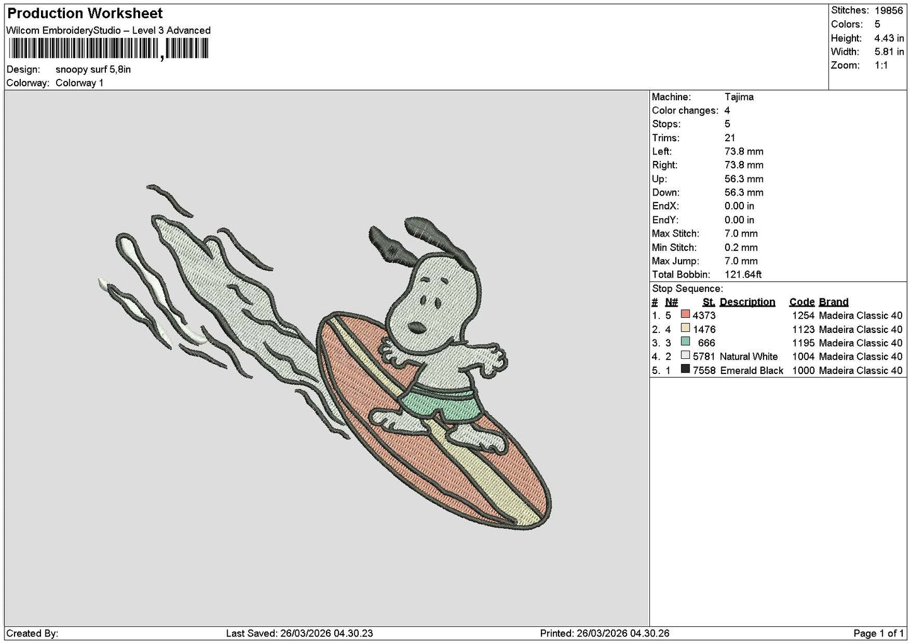The image size is (911, 644).
Task: Click the EndX value '0.00 in'
Action: pos(740,206)
